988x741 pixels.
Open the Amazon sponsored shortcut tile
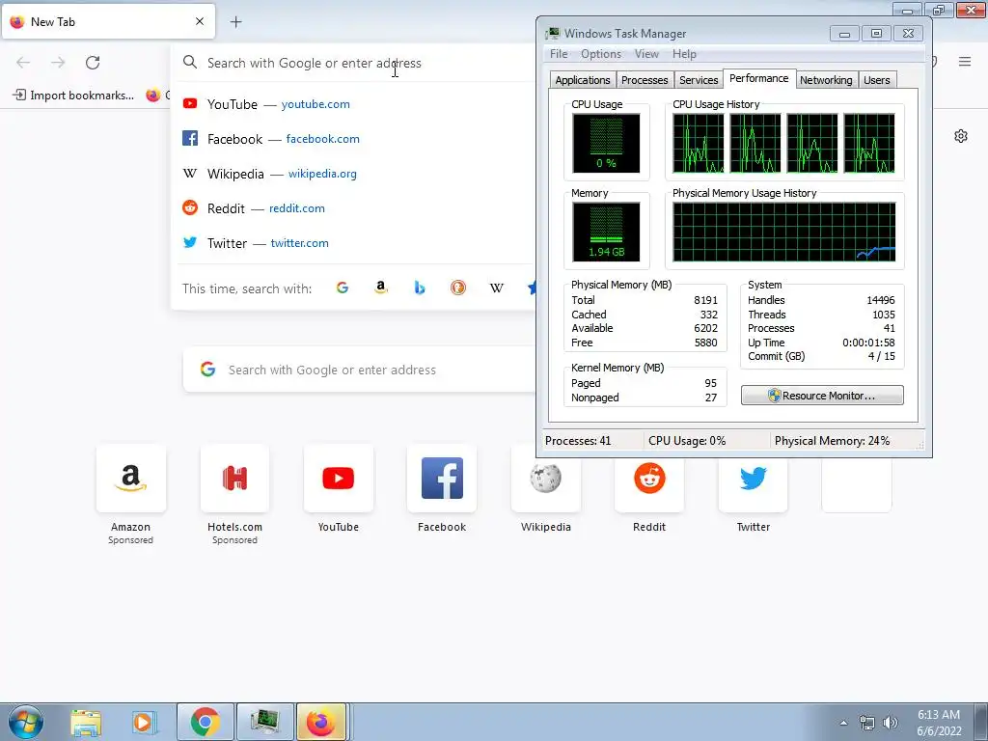tap(130, 479)
